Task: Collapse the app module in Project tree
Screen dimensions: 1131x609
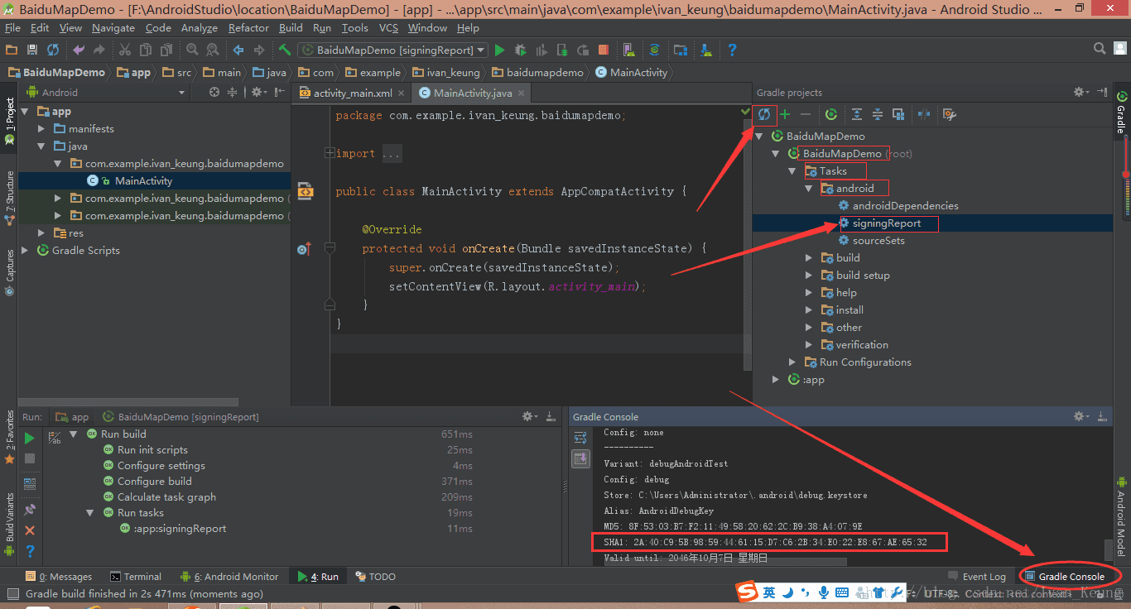Action: [26, 112]
